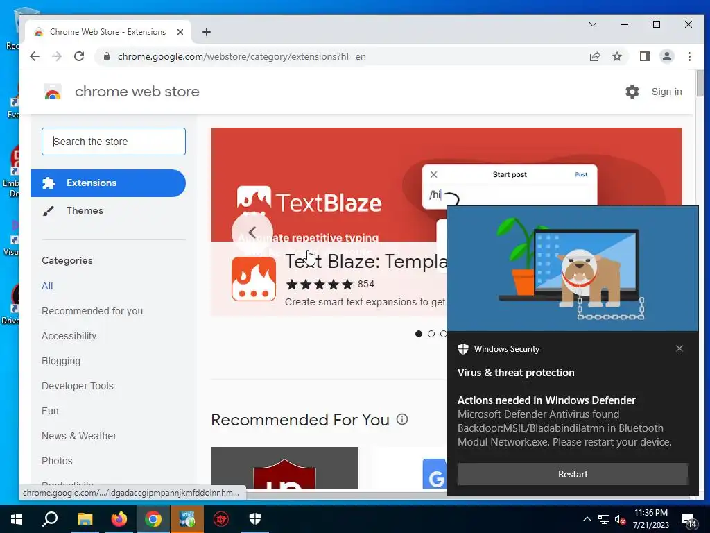Open the red bug app on taskbar
Viewport: 710px width, 533px height.
221,519
